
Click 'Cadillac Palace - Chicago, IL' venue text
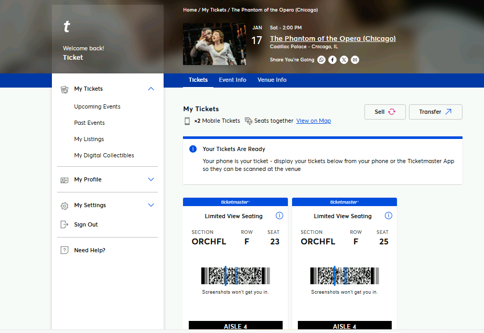point(304,47)
